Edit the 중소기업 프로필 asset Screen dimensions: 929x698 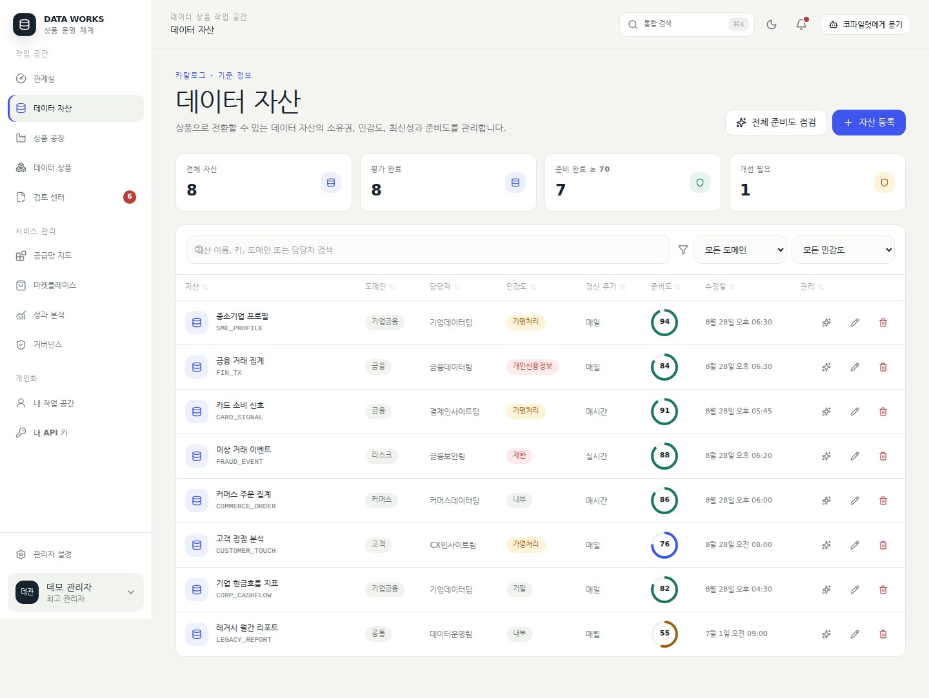click(x=855, y=323)
